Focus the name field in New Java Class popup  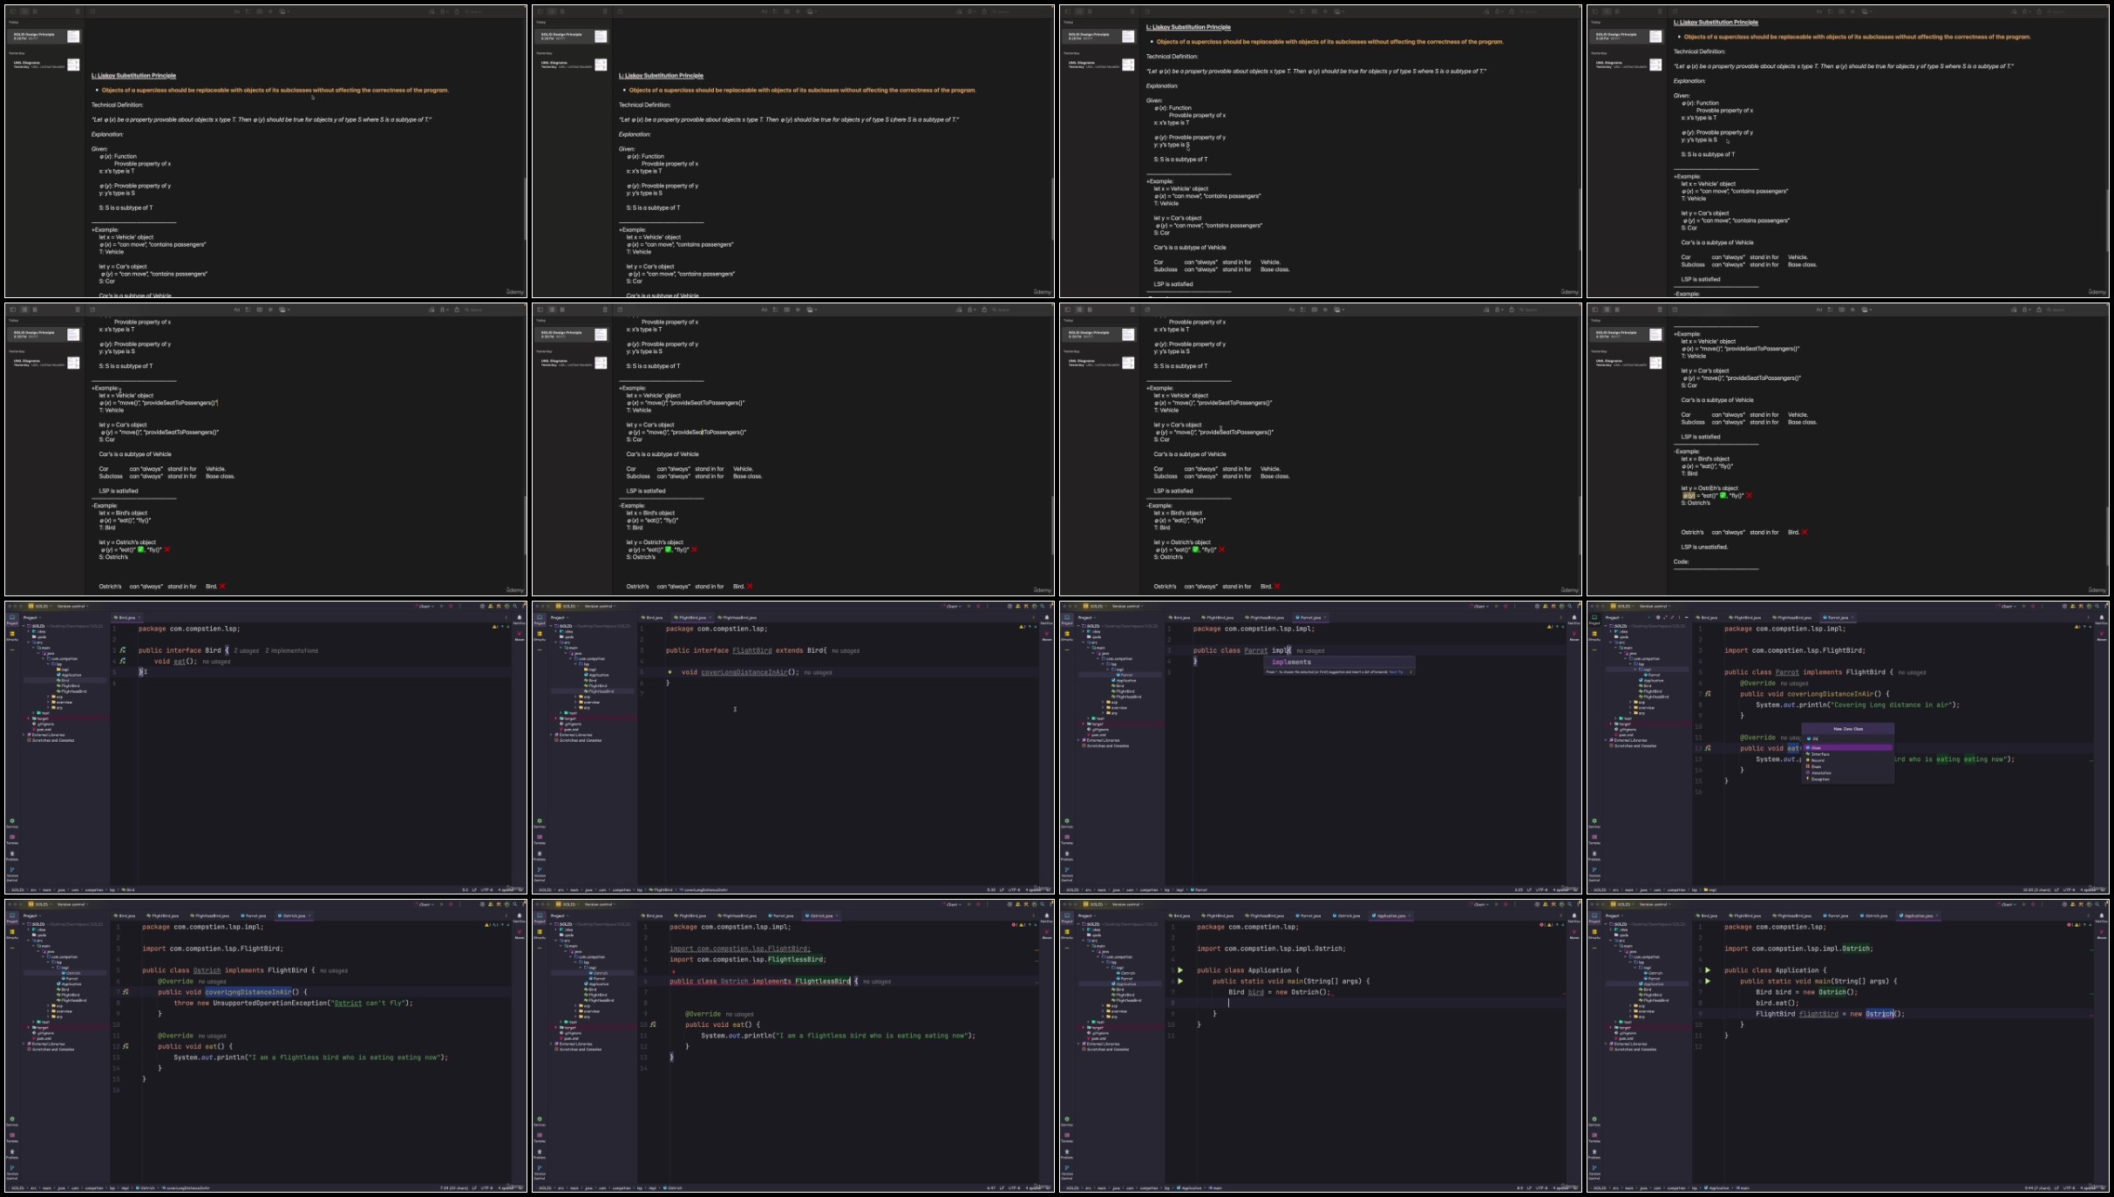tap(1848, 738)
